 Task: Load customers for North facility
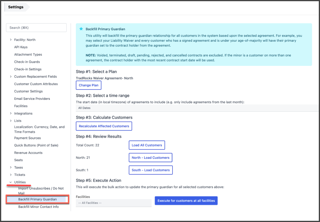pos(150,158)
